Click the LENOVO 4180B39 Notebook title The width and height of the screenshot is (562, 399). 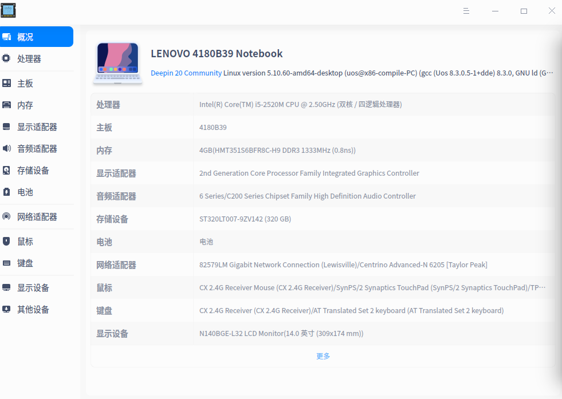pos(217,54)
